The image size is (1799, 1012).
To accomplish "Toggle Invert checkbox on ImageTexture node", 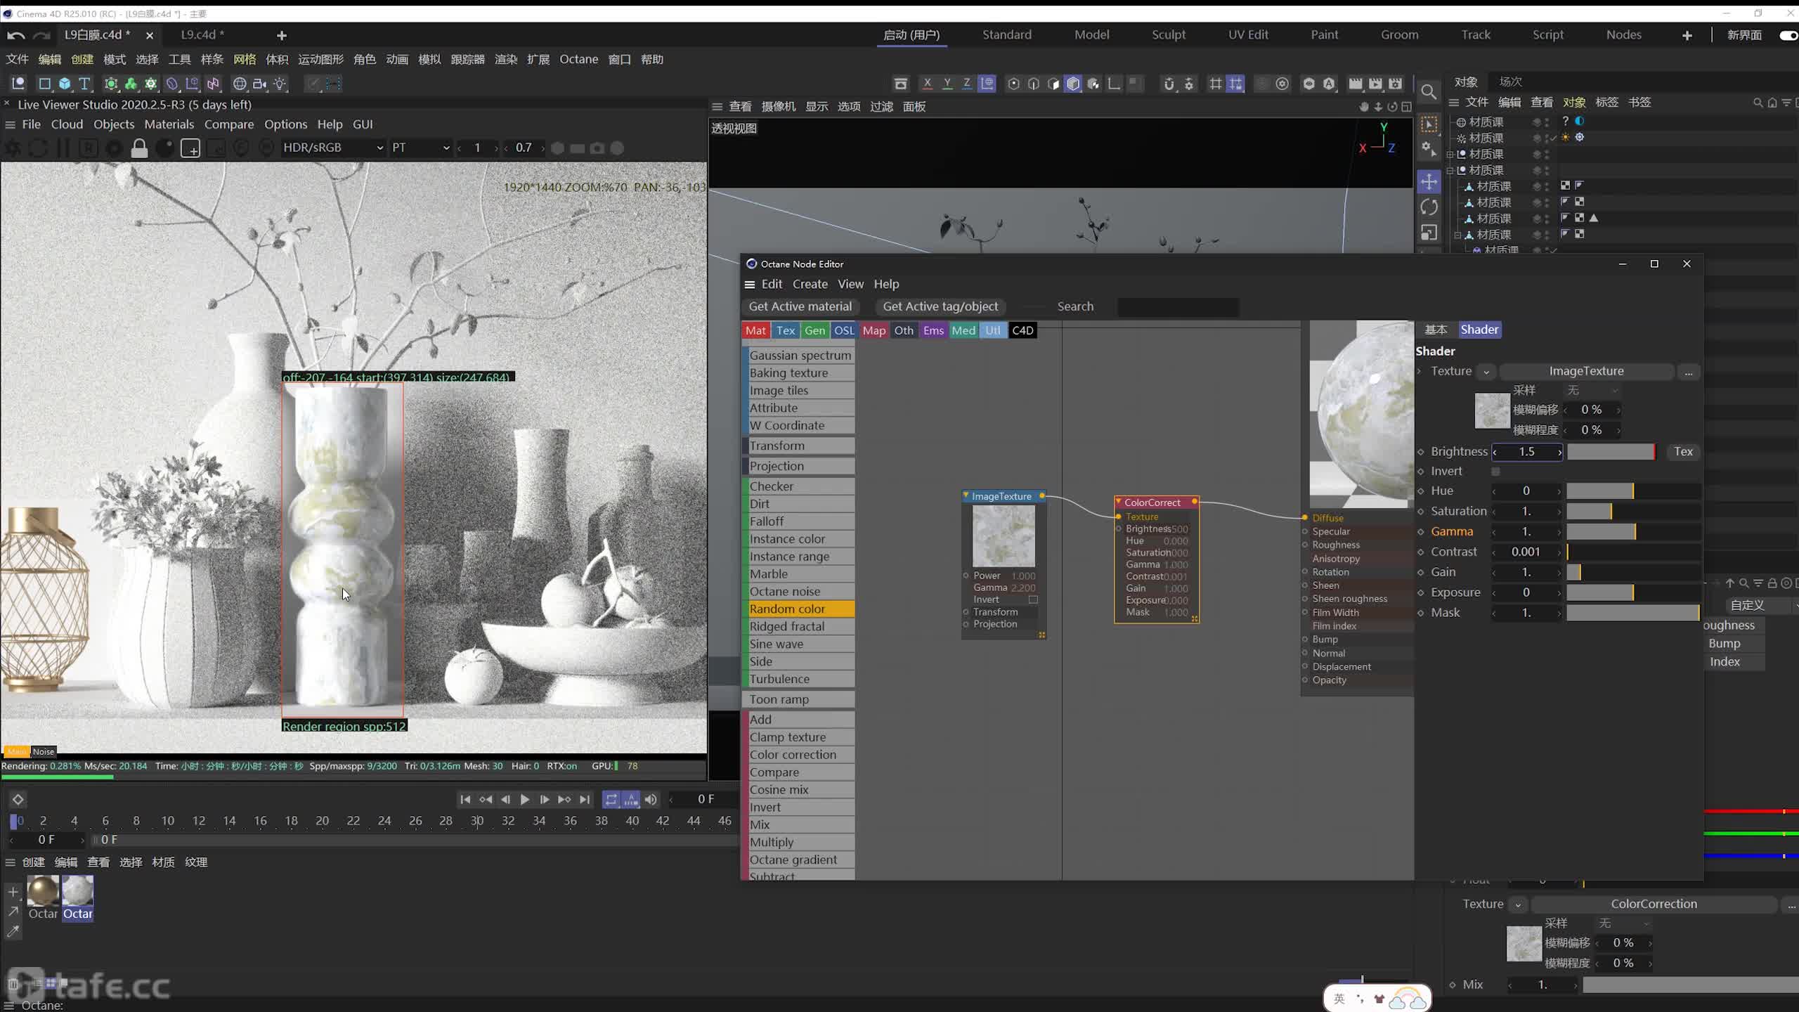I will pyautogui.click(x=1033, y=600).
